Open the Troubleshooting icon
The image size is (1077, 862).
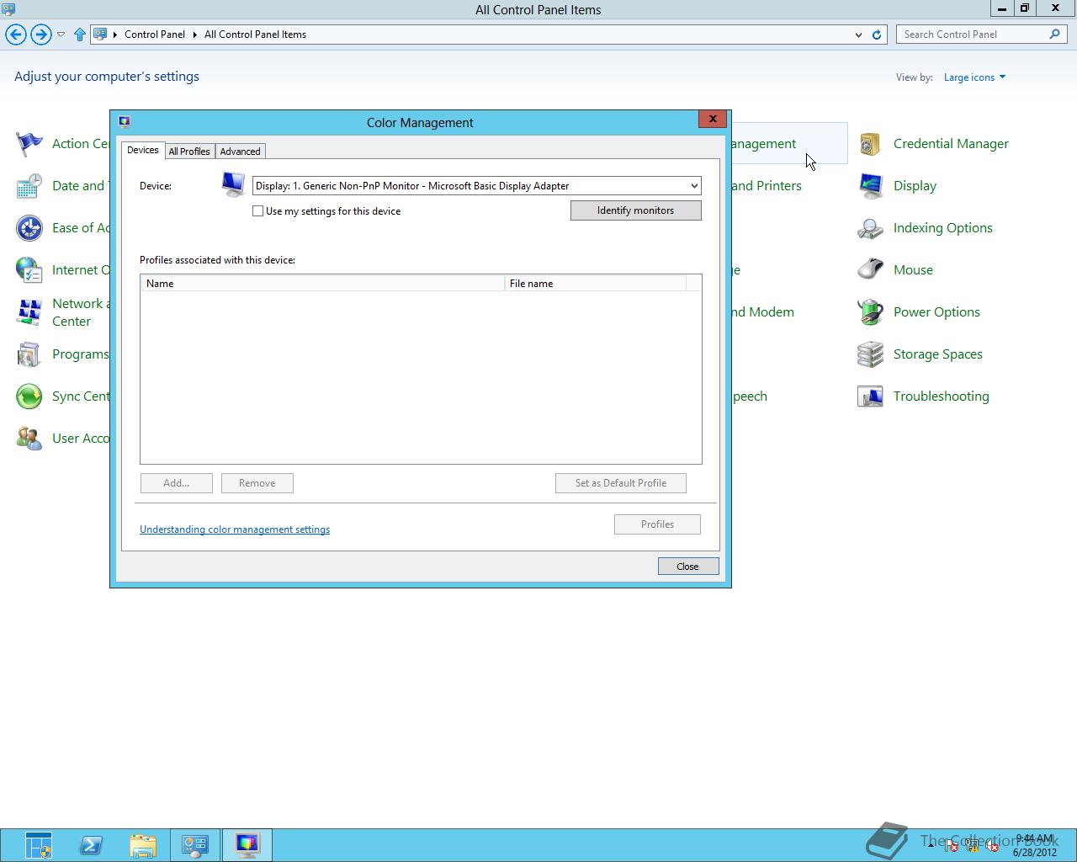click(870, 396)
